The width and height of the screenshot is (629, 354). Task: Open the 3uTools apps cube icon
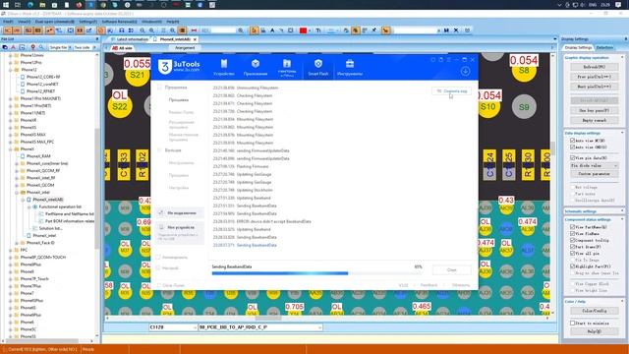coord(256,64)
